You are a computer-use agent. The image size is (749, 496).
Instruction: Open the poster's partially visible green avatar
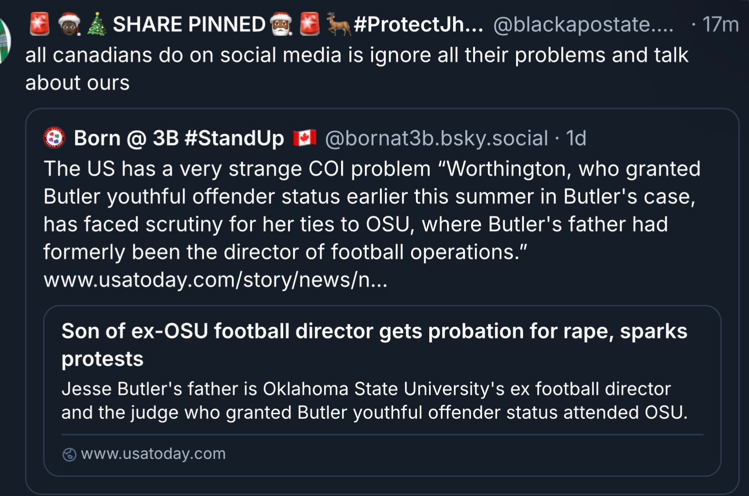pos(5,41)
